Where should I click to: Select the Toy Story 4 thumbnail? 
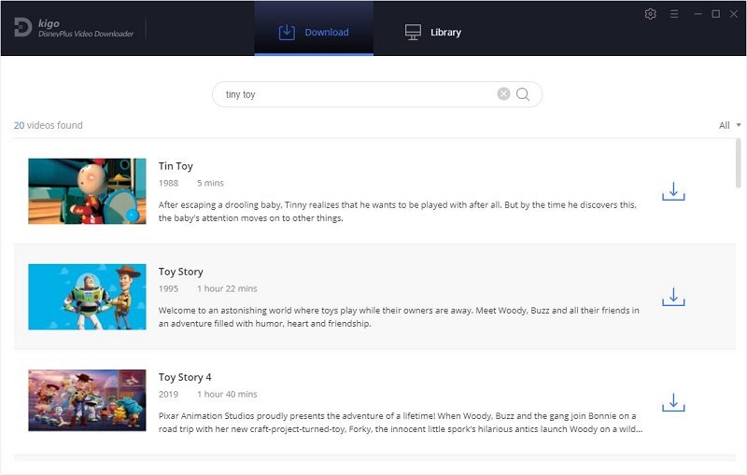(x=87, y=402)
